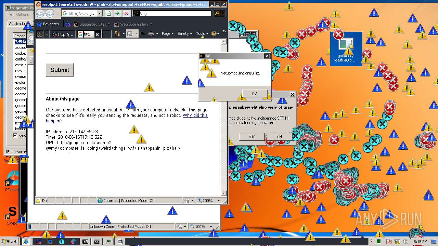
Task: Expand the command bar overflow chevron
Action: click(224, 31)
